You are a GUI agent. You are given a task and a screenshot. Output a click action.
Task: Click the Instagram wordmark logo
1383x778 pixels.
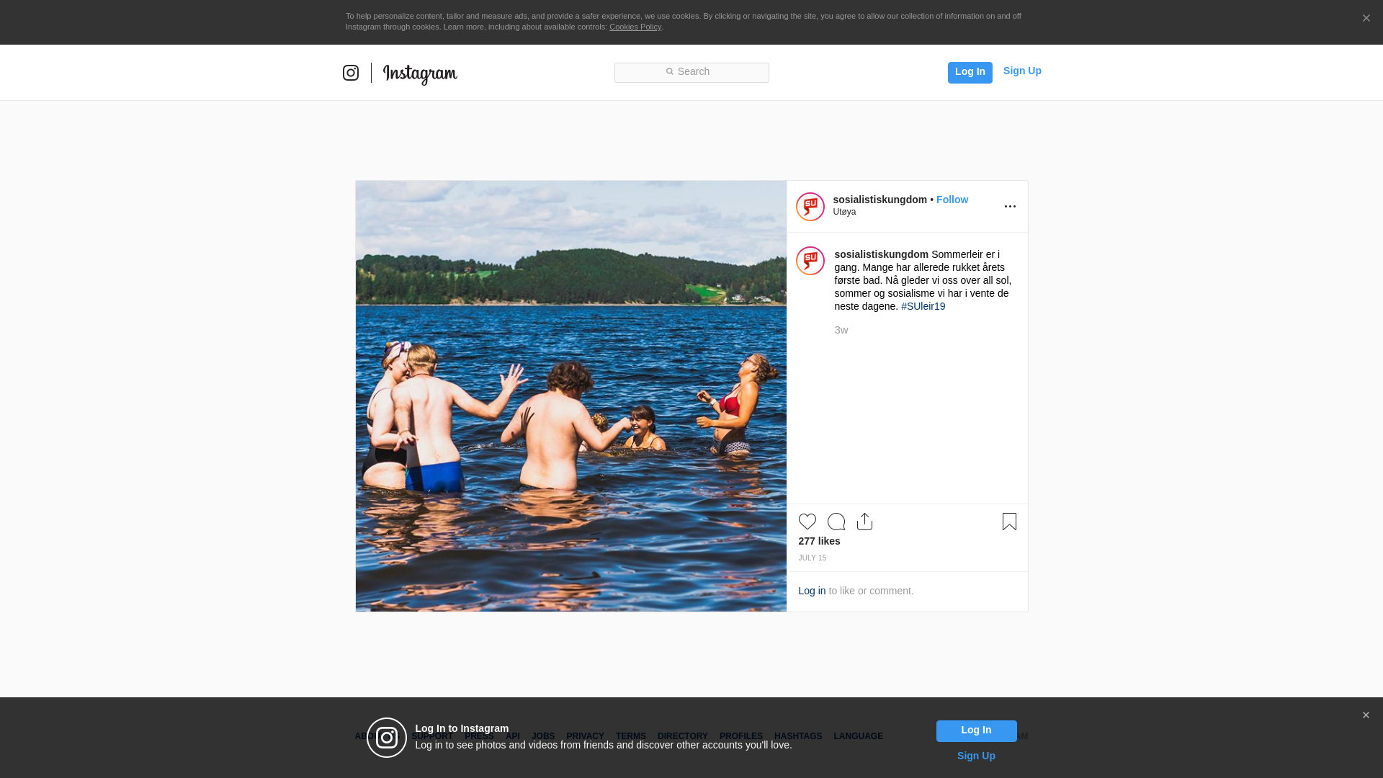[x=420, y=73]
